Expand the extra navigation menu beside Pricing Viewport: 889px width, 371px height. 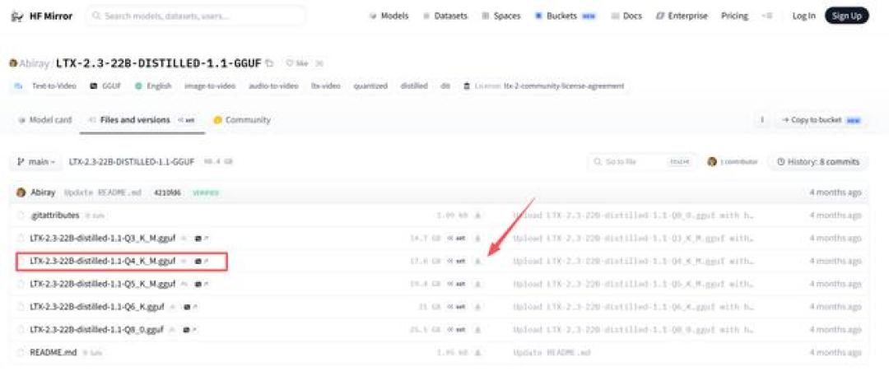point(766,16)
